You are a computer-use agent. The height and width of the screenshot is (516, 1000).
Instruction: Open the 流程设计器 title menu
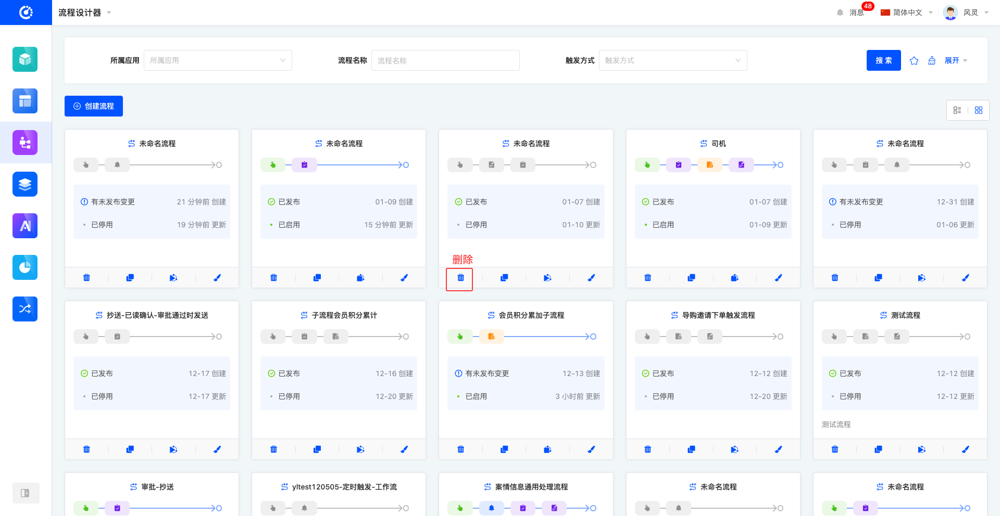[84, 12]
